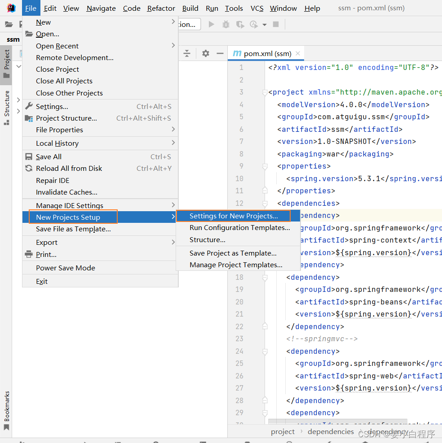Click the Stop square icon
442x443 pixels.
pyautogui.click(x=276, y=25)
